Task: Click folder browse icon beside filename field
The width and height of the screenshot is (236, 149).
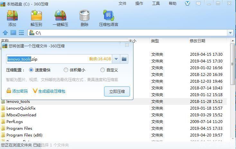Action: [x=124, y=59]
